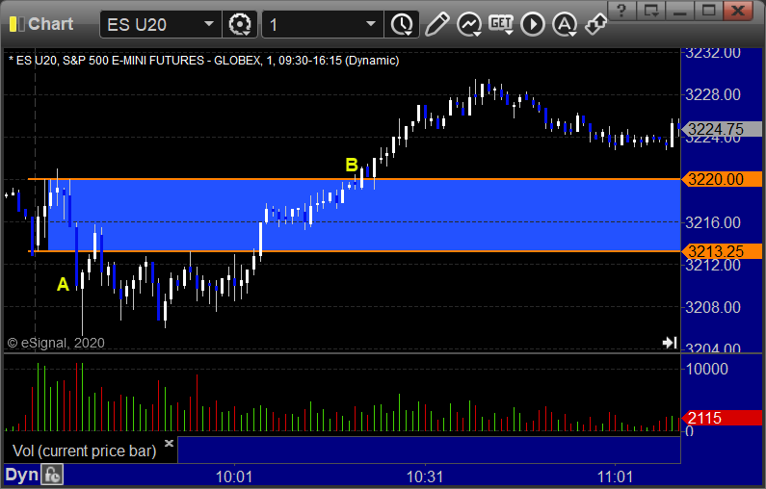The image size is (766, 489).
Task: Expand the interval dropdown showing 1
Action: tap(371, 24)
